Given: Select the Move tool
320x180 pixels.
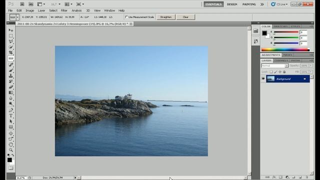Looking at the screenshot, I should coord(11,30).
